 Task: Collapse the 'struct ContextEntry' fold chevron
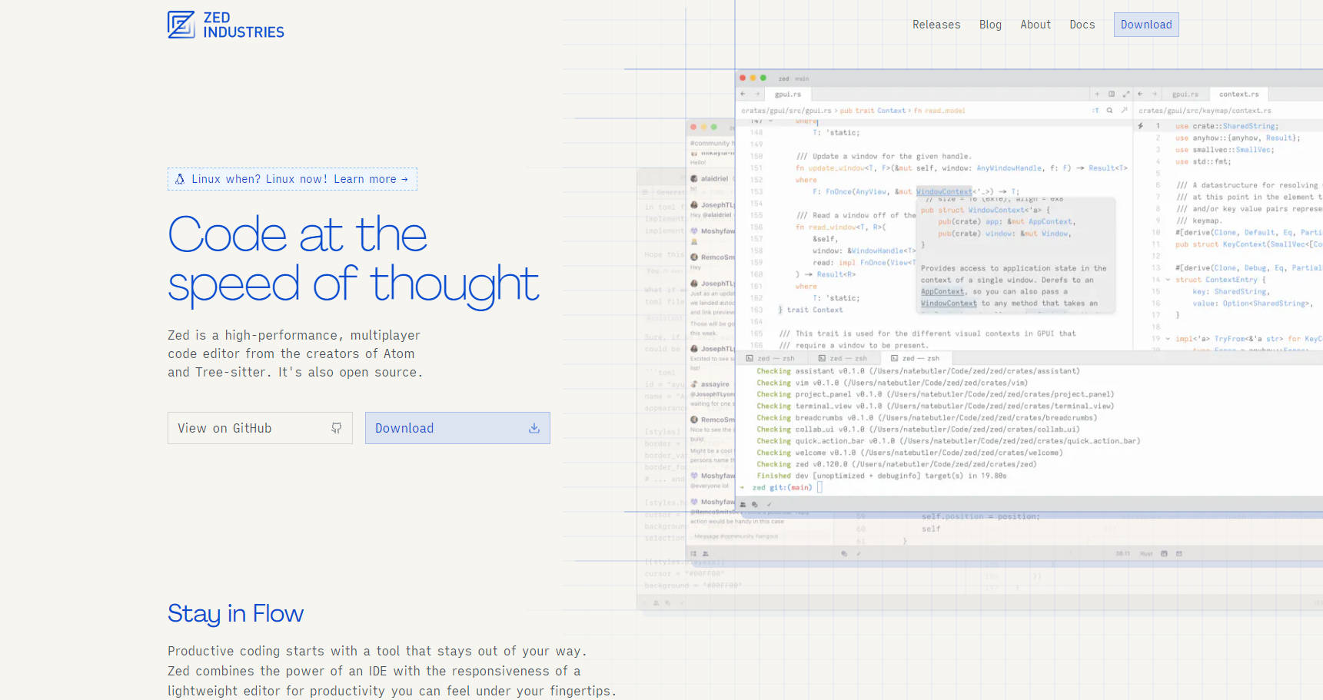[1168, 280]
